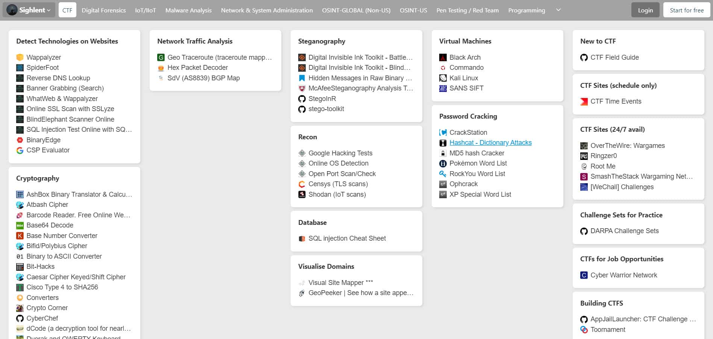Open the Sighlent workspace dropdown
Viewport: 713px width, 339px height.
(29, 10)
